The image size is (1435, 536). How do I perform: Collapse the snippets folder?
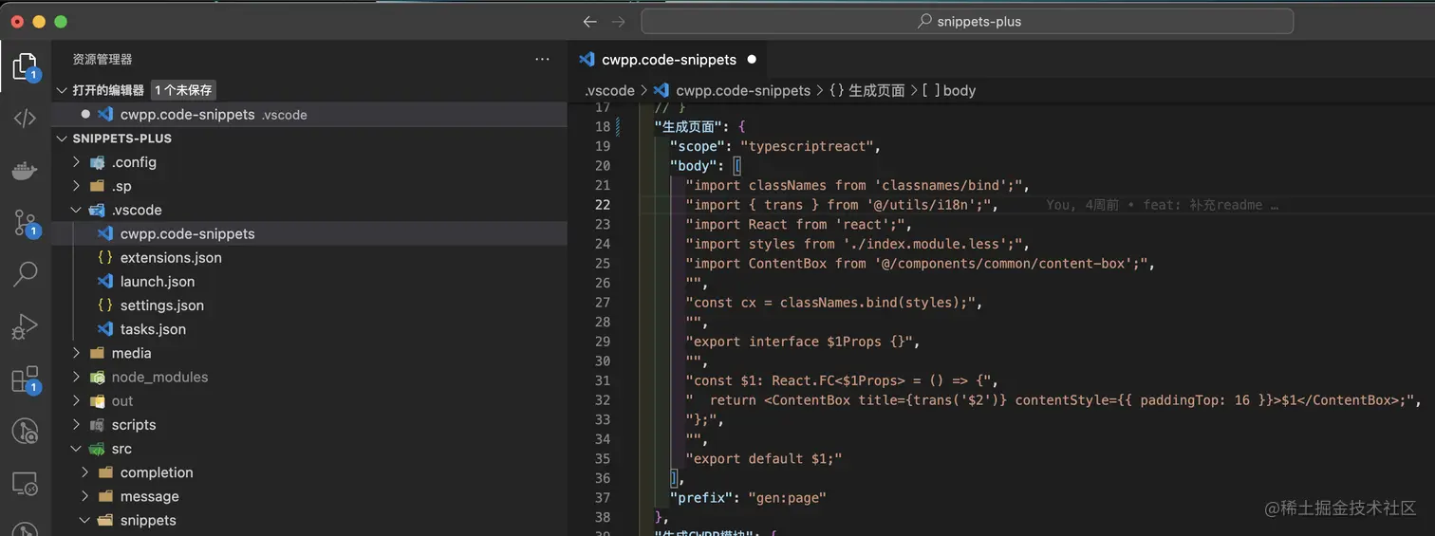pyautogui.click(x=85, y=520)
